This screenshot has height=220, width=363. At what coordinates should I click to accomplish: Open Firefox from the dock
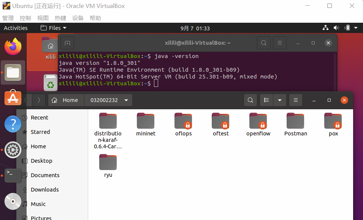click(13, 46)
